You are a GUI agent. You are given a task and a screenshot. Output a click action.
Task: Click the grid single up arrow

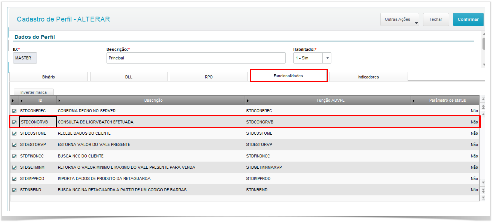[483, 114]
